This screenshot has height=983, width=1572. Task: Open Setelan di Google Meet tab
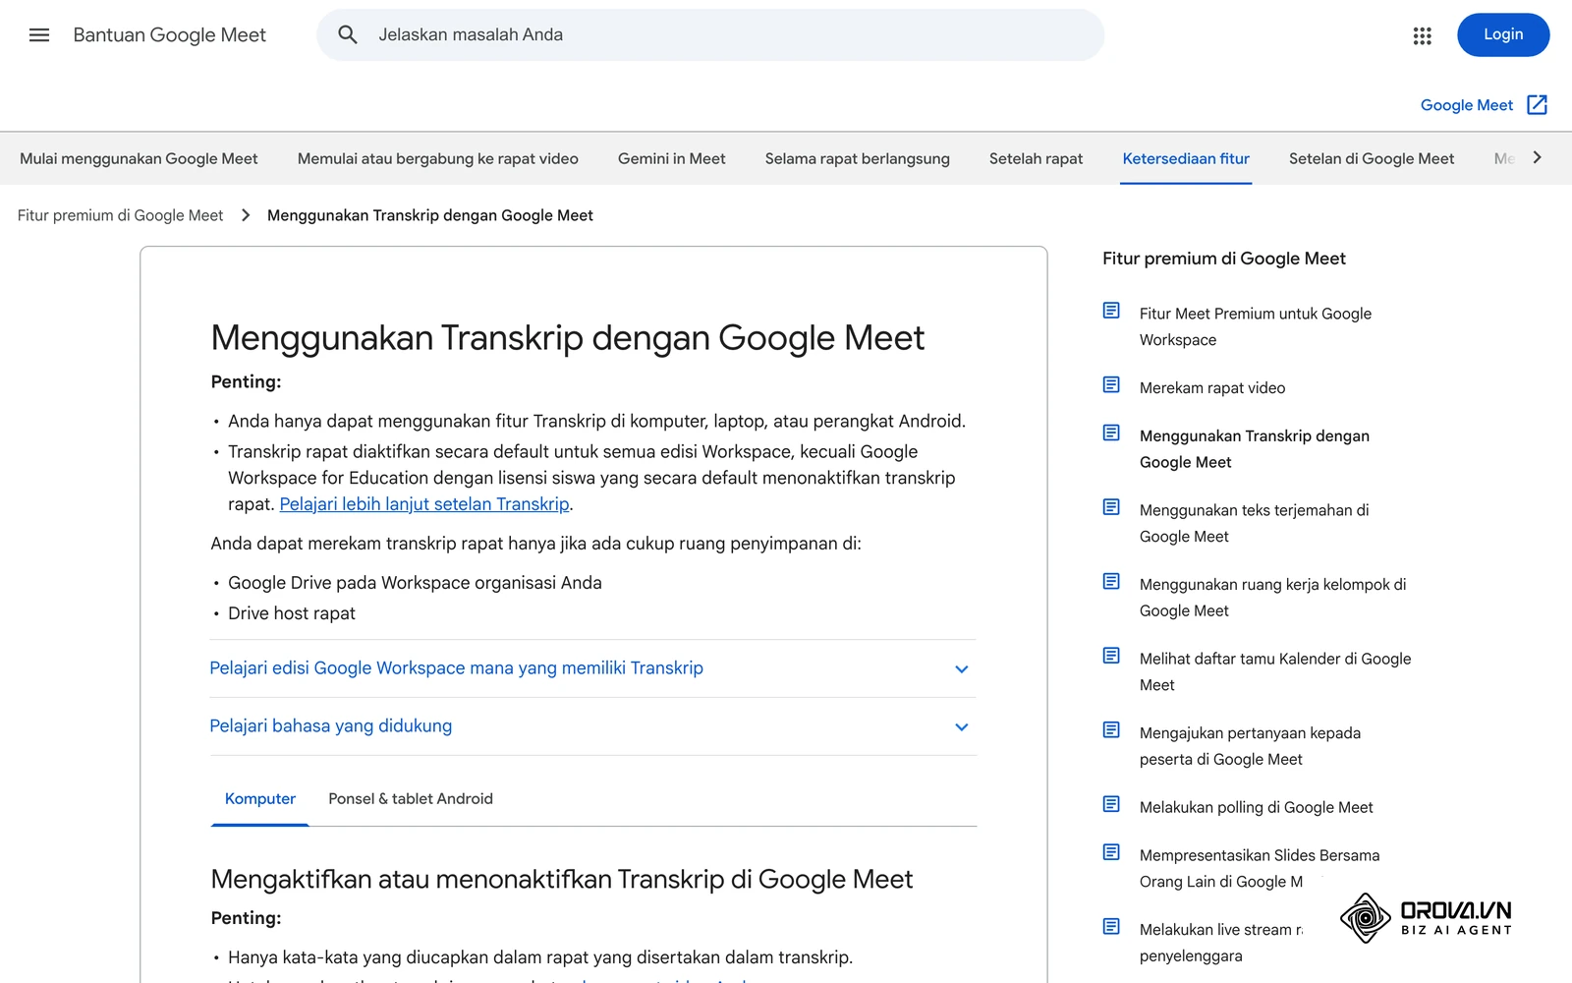coord(1372,158)
